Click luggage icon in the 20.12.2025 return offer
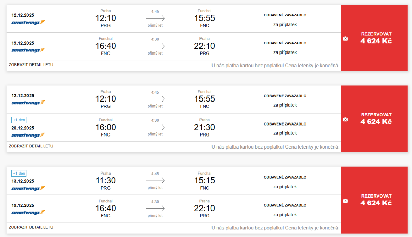This screenshot has width=412, height=237. [x=345, y=119]
